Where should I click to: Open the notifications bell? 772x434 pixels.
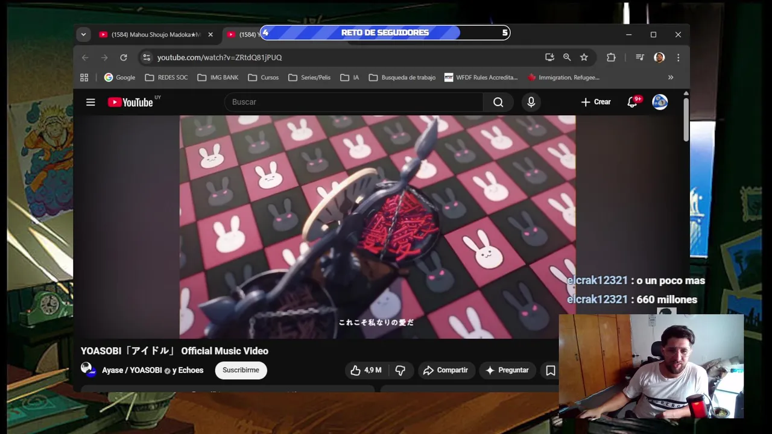click(632, 102)
